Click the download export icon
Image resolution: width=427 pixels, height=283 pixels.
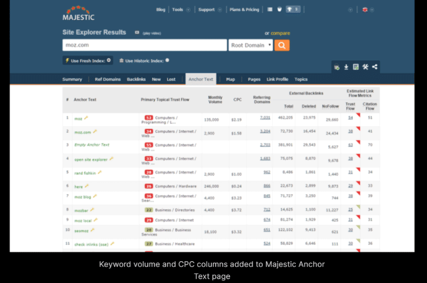(346, 67)
